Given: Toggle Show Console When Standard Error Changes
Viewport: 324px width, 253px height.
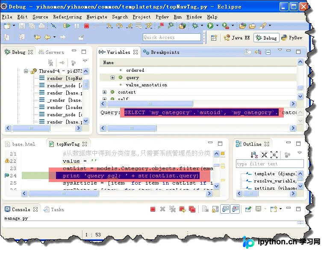Looking at the screenshot, I should click(x=235, y=209).
